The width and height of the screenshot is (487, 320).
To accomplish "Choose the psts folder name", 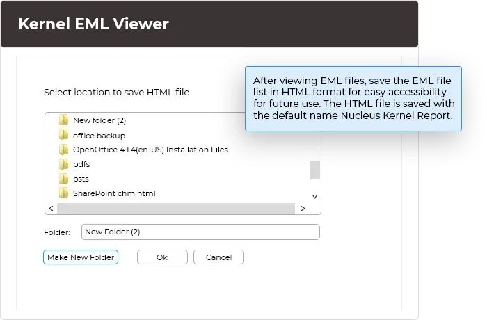I will 81,179.
